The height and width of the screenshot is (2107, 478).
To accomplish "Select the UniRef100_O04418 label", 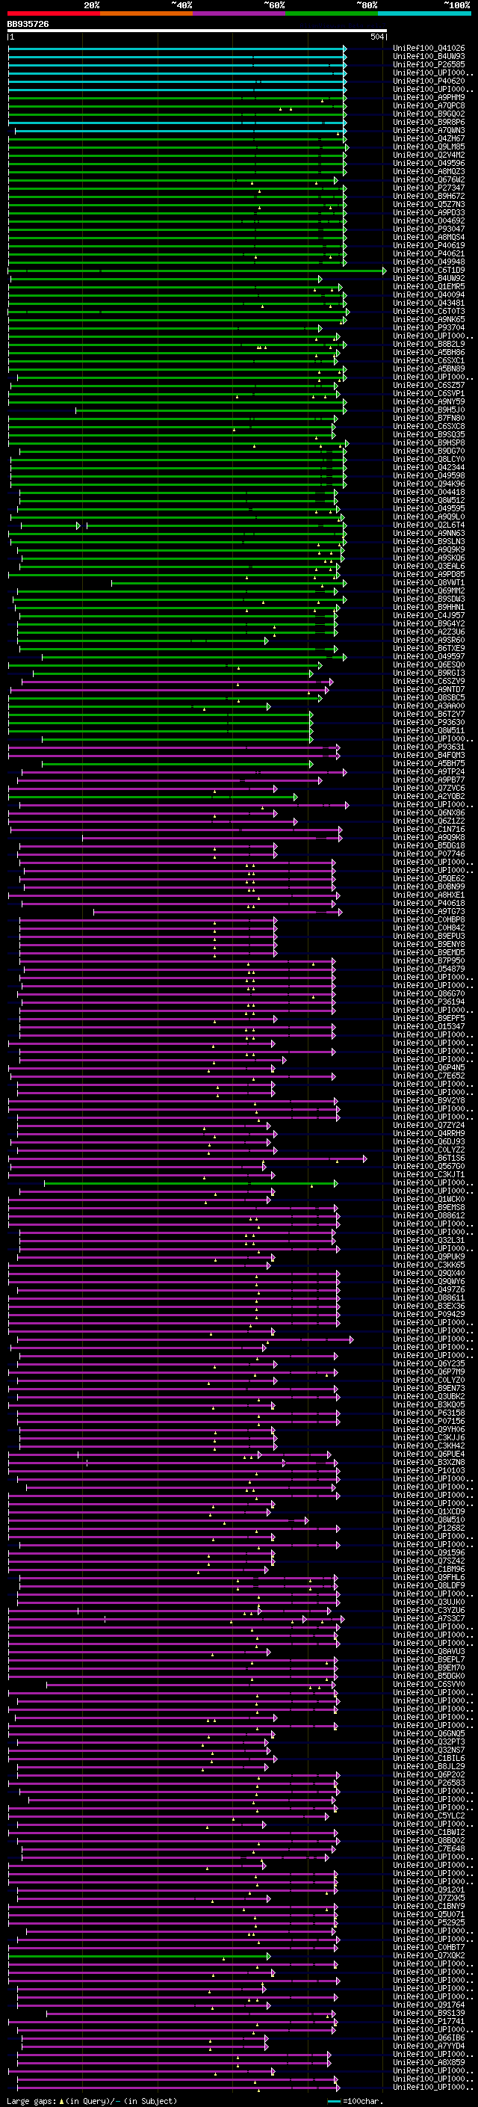I will (x=429, y=493).
